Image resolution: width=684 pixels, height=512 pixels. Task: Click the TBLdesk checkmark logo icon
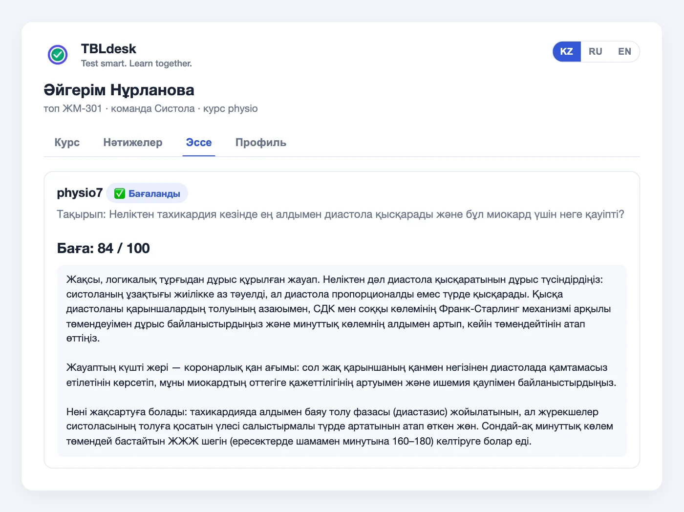pyautogui.click(x=58, y=55)
